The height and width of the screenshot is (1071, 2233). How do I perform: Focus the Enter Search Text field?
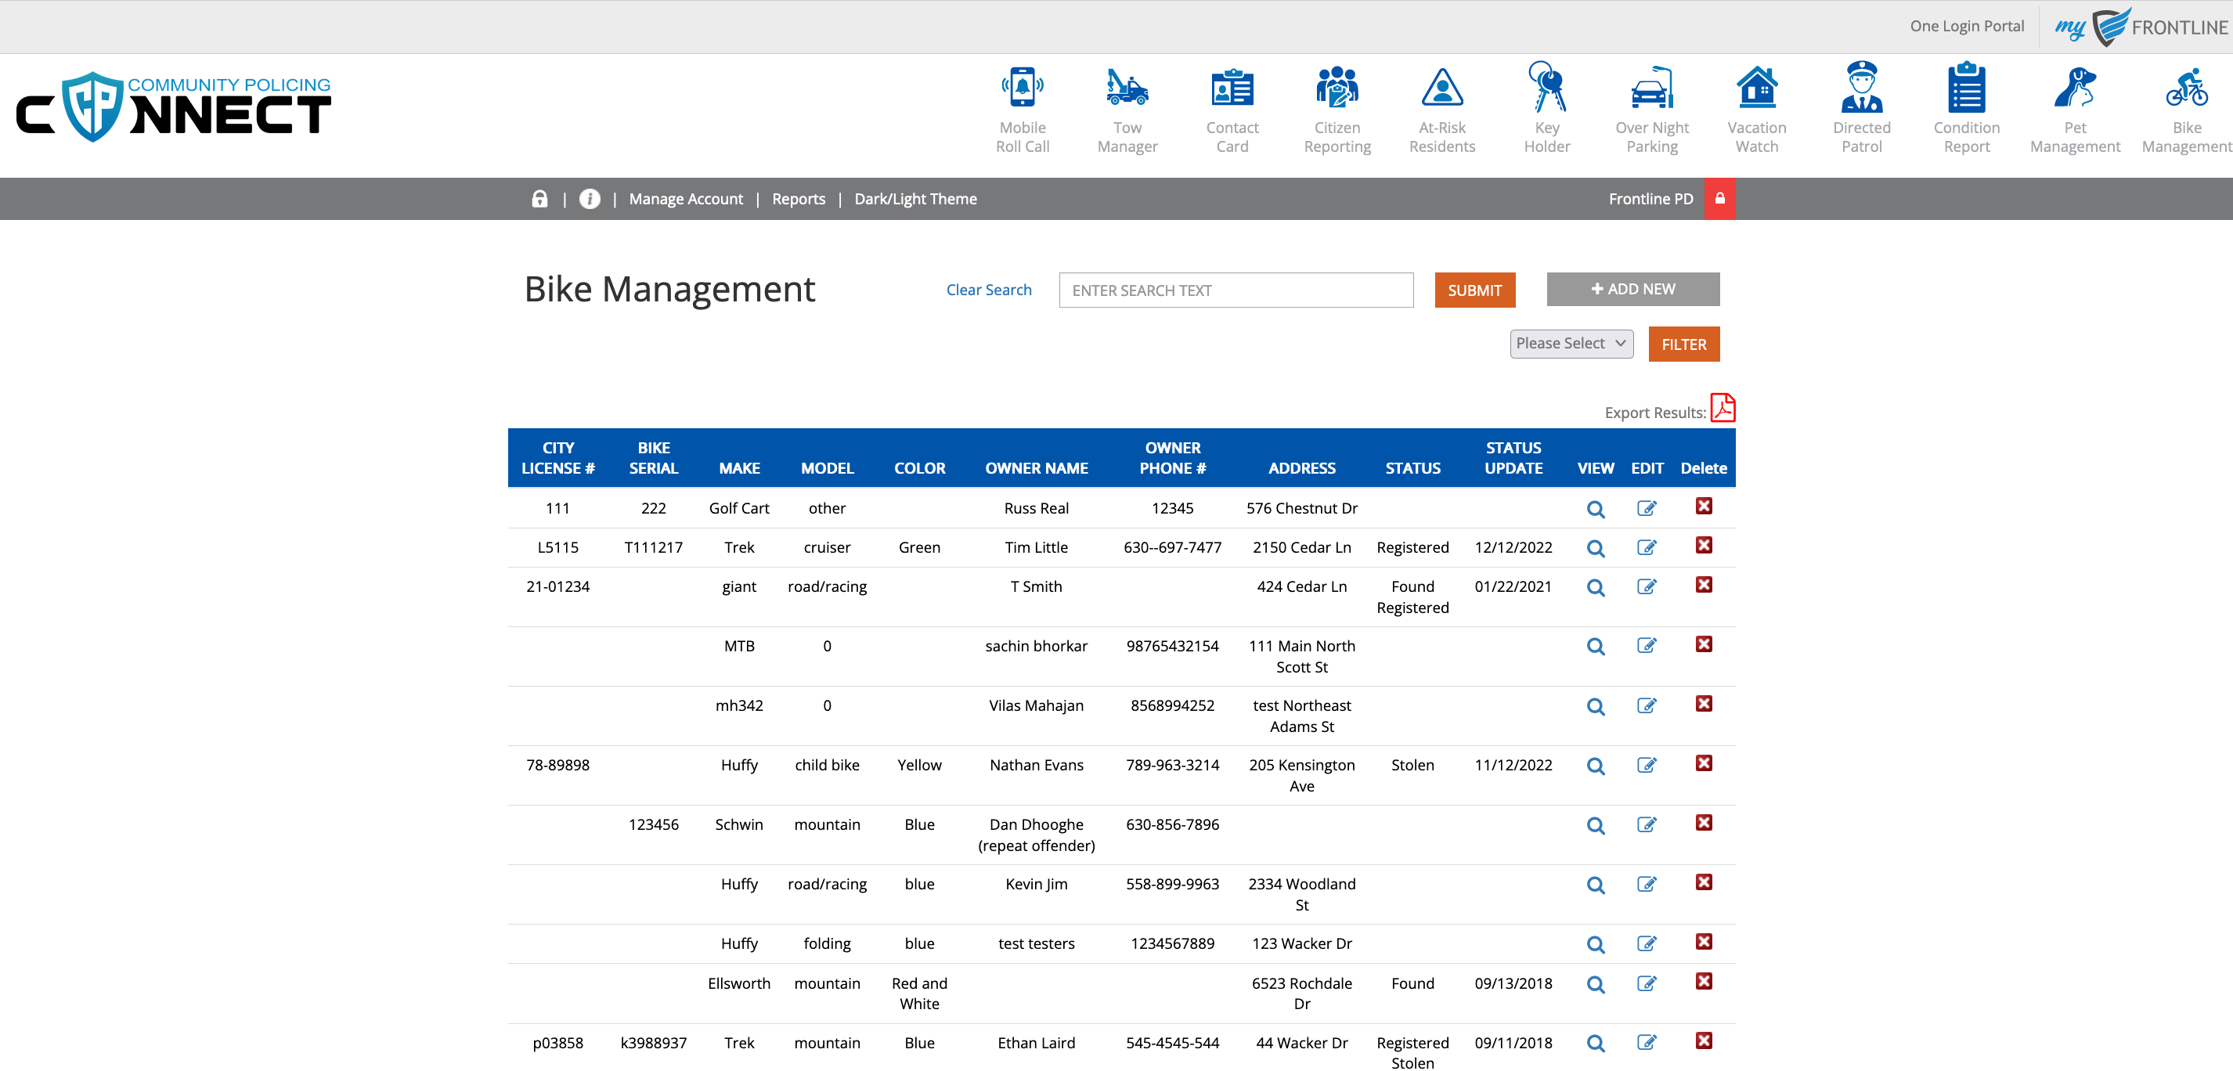pos(1236,290)
